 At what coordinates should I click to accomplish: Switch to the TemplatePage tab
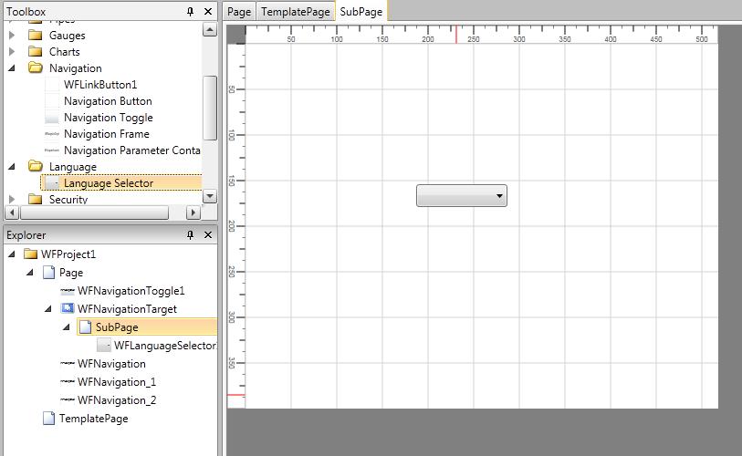(x=295, y=12)
